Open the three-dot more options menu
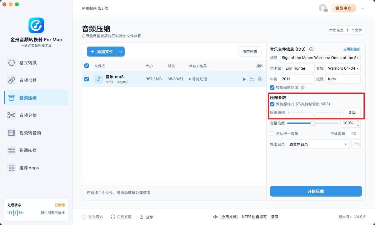 tap(362, 8)
